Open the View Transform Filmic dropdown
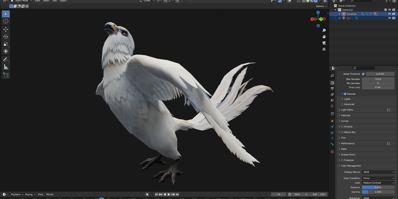The image size is (398, 199). point(378,178)
